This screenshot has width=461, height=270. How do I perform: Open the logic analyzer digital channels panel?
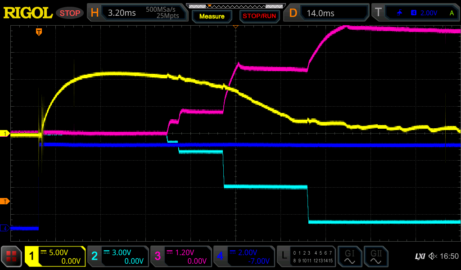(x=306, y=256)
